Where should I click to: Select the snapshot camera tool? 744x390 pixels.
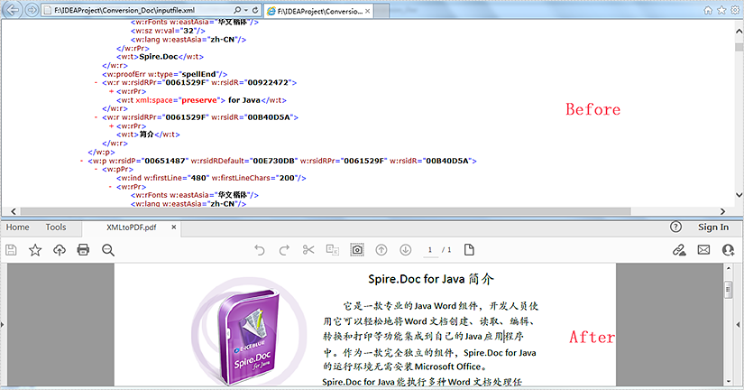pyautogui.click(x=357, y=250)
